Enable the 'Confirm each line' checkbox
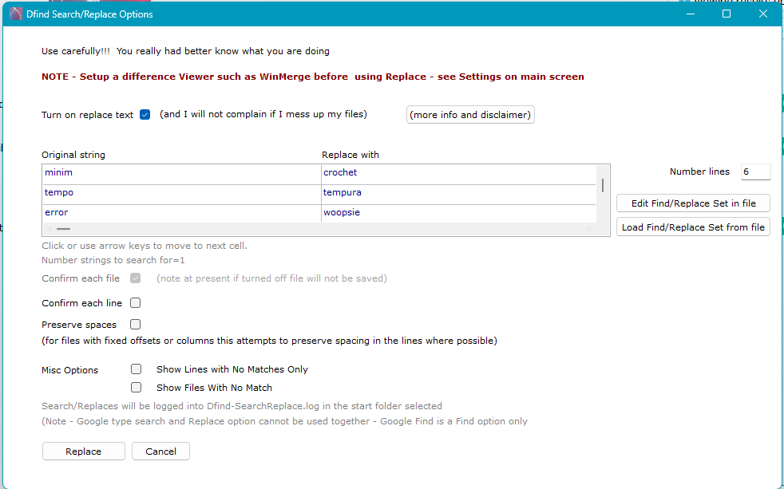The height and width of the screenshot is (489, 784). [x=135, y=302]
